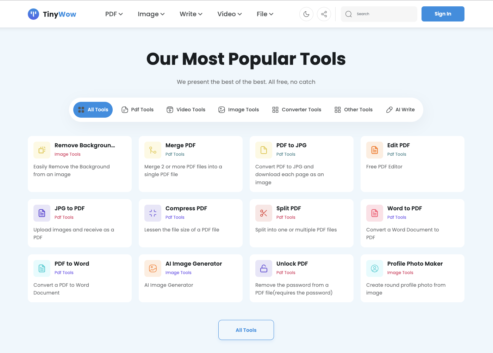Click the outlined All Tools button below the cards
Screen dimensions: 493x353
click(246, 330)
